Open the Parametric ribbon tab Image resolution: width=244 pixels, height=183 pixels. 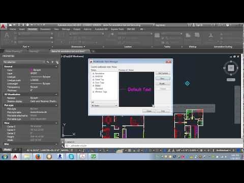click(45, 29)
